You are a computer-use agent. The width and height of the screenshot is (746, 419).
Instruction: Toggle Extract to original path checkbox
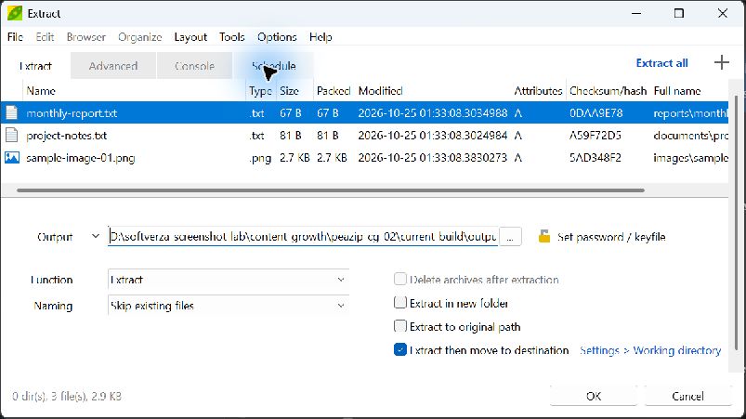click(x=400, y=326)
